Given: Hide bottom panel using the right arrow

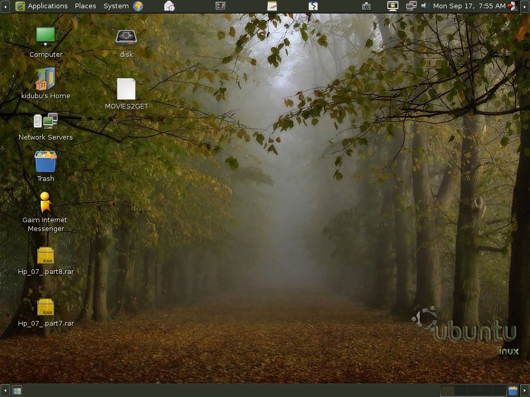Looking at the screenshot, I should [x=525, y=391].
